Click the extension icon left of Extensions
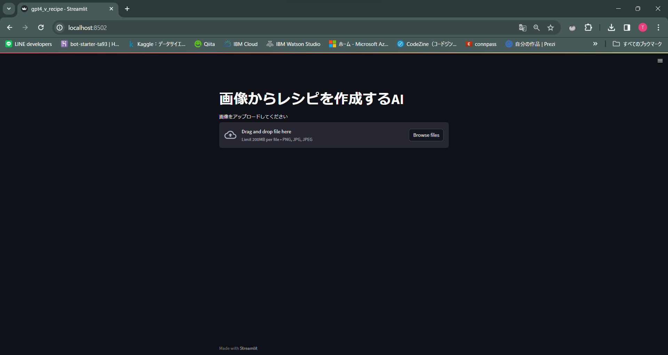This screenshot has height=355, width=668. pos(572,27)
